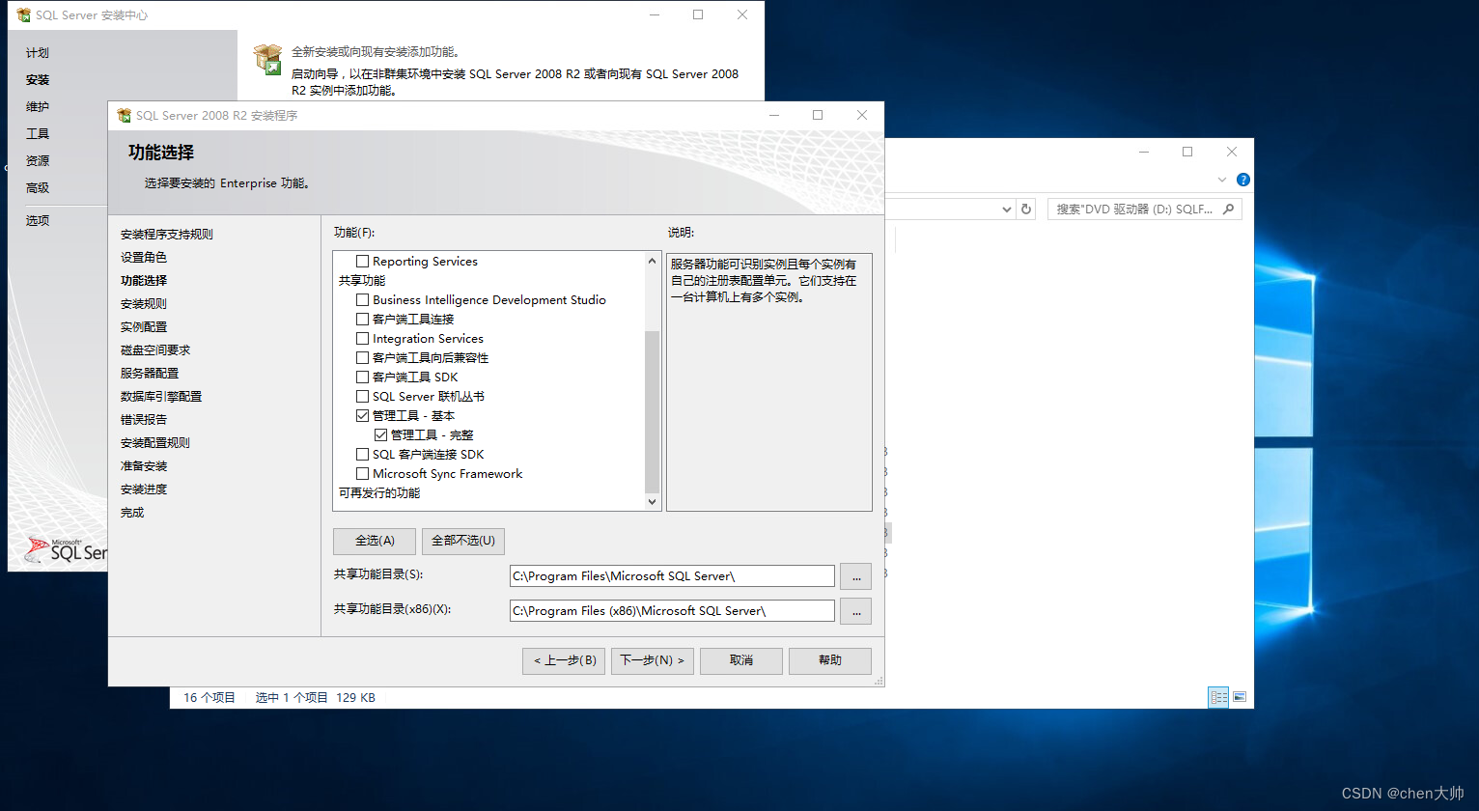Viewport: 1479px width, 811px height.
Task: Click 设置角色 step in wizard
Action: pos(144,258)
